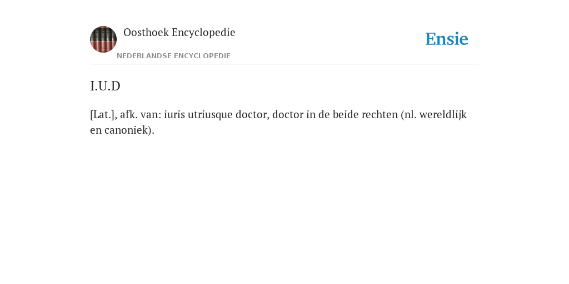569x284 pixels.
Task: Open the Ensie logo link
Action: [447, 39]
